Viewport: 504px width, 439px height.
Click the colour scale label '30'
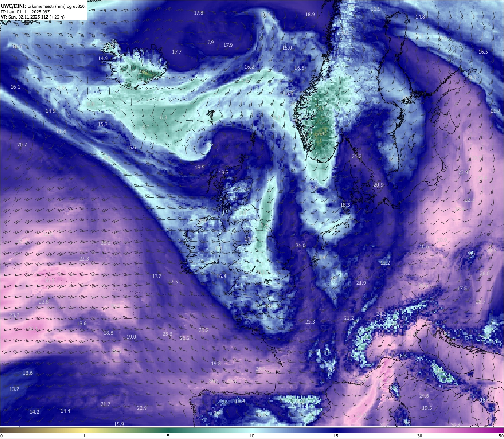tap(420, 436)
